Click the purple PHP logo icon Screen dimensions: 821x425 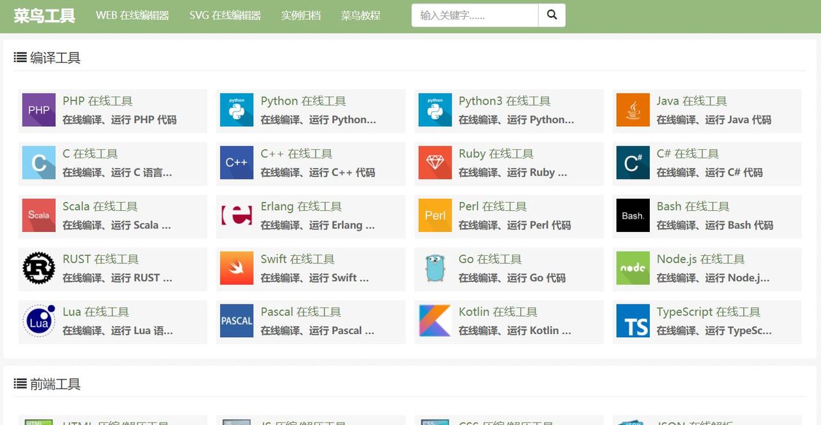[38, 110]
